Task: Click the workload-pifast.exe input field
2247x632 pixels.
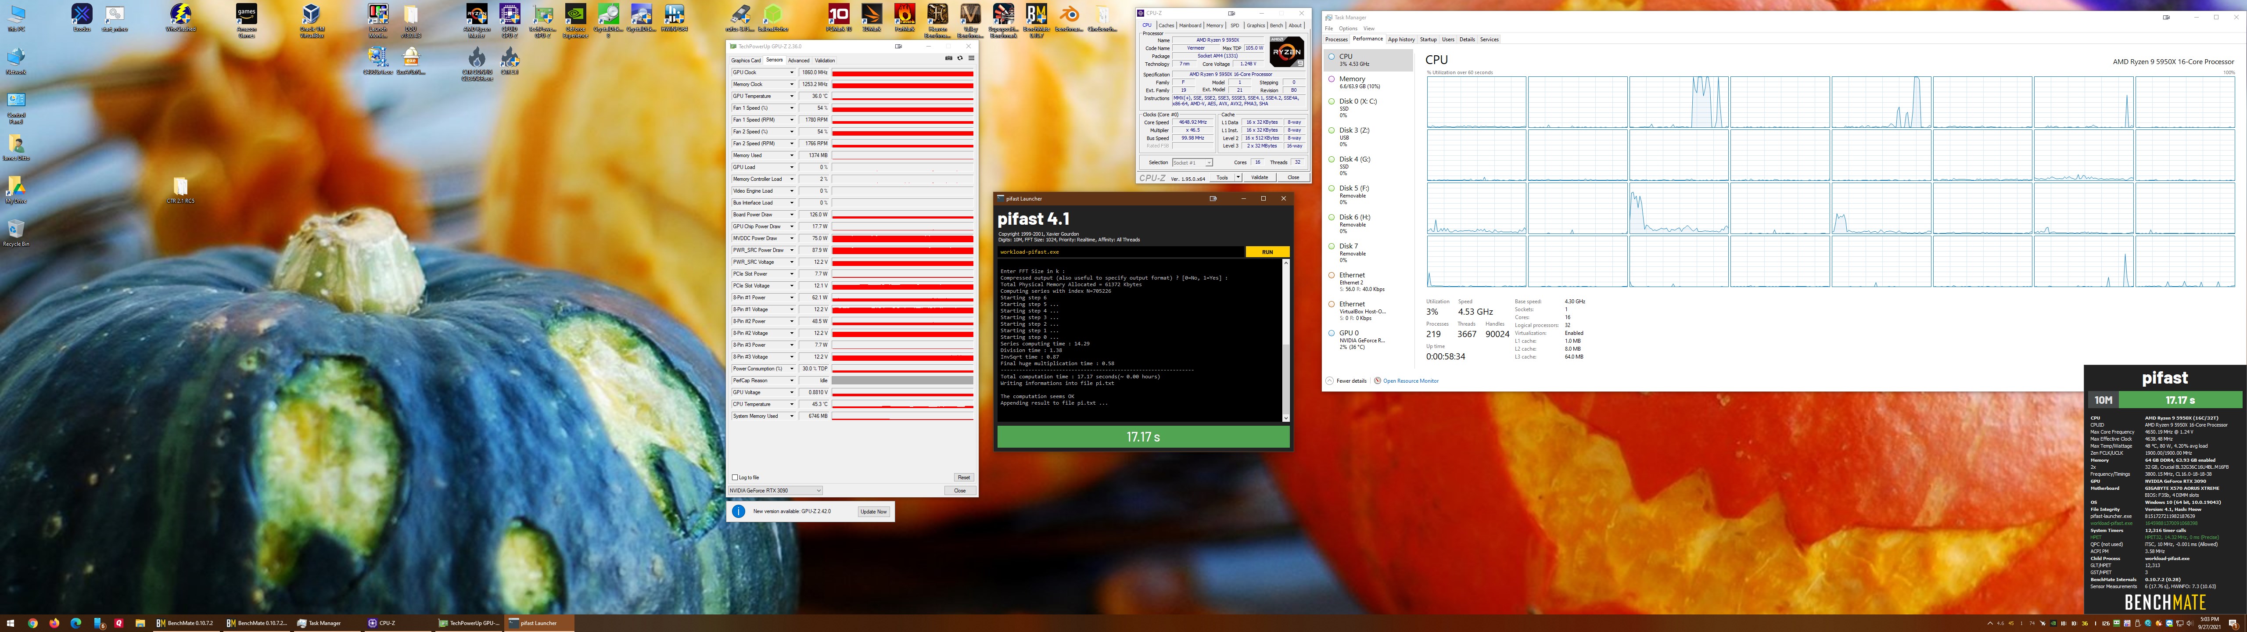Action: coord(1121,251)
